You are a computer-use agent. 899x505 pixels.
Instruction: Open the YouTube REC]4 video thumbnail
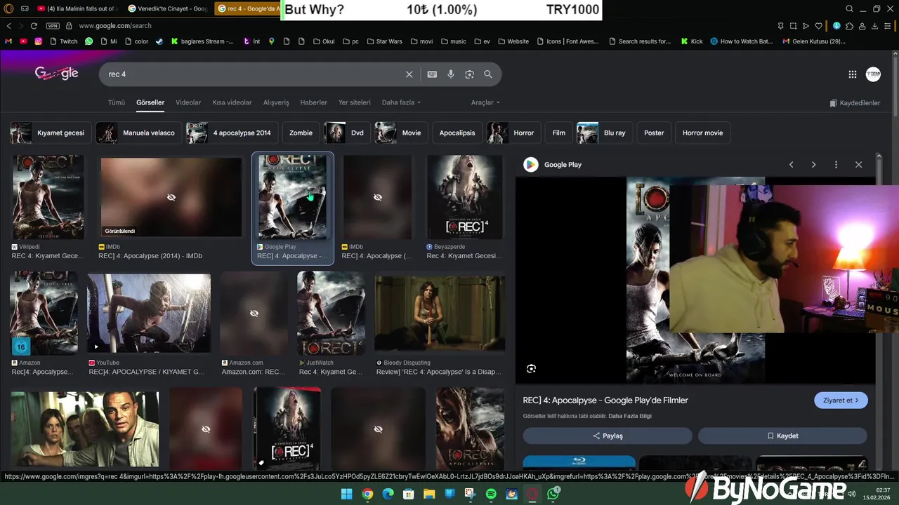[x=149, y=314]
